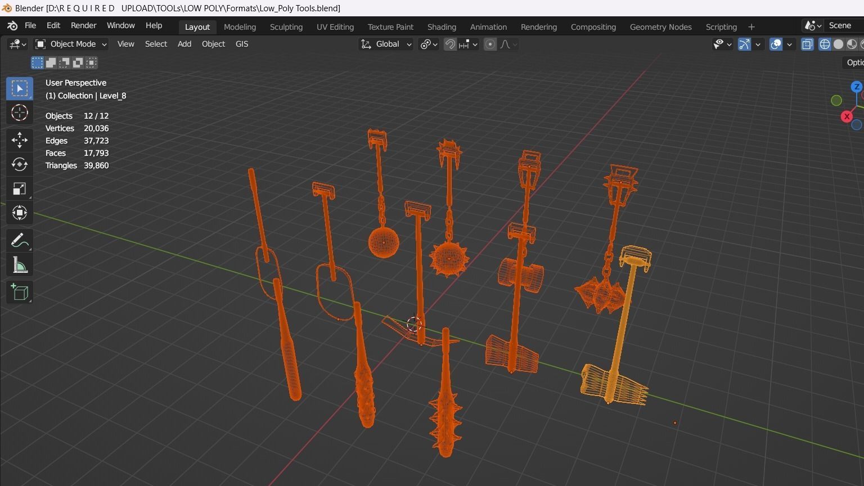Toggle proportional editing button
Screen dimensions: 864x486
tap(490, 44)
